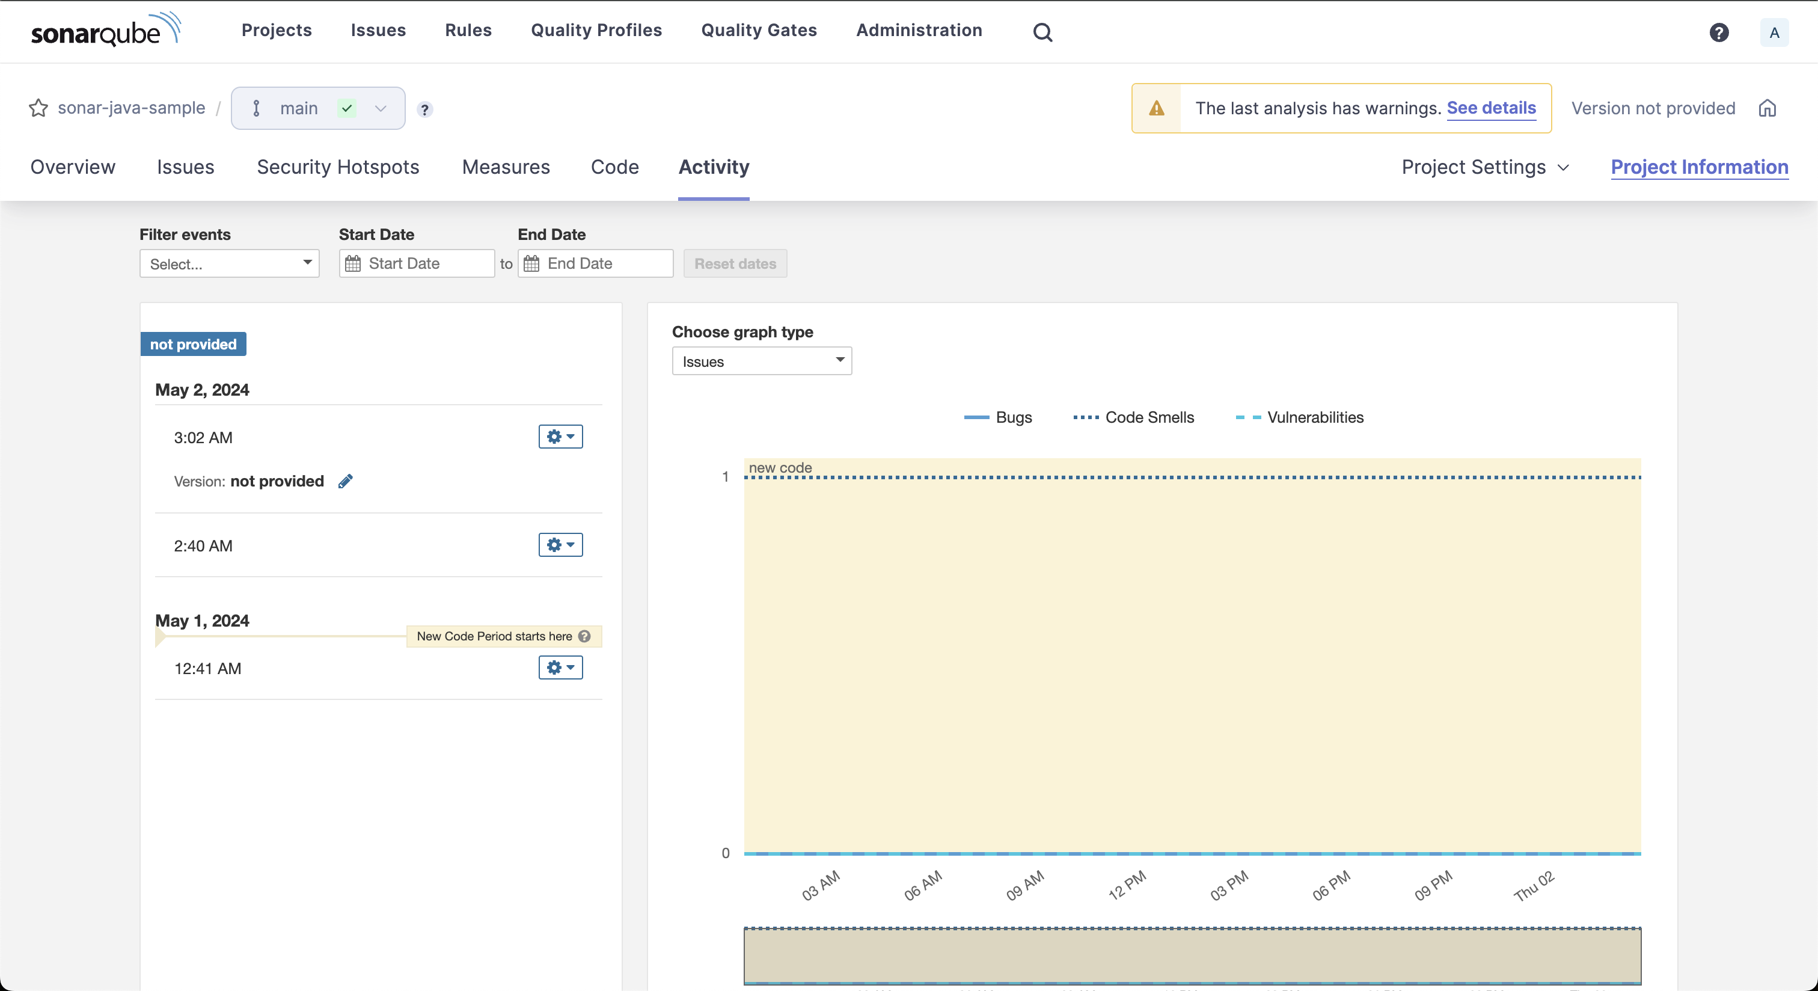This screenshot has width=1818, height=991.
Task: Click the warning triangle in the analysis banner
Action: [1156, 108]
